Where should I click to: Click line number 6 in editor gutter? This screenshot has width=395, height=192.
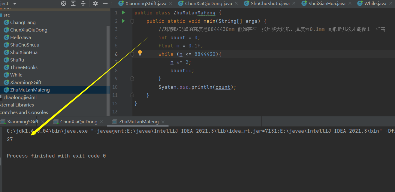(116, 54)
